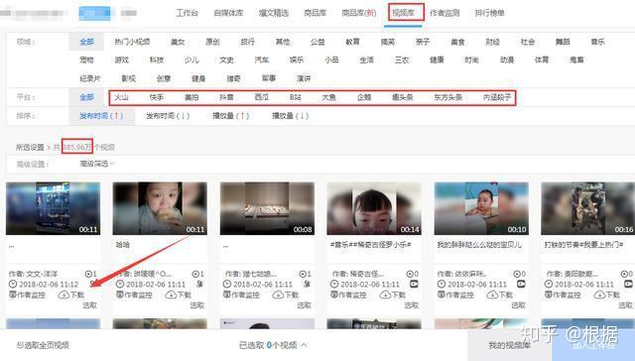This screenshot has height=361, width=635.
Task: Click platform icon on the 00:08 video card
Action: (307, 284)
